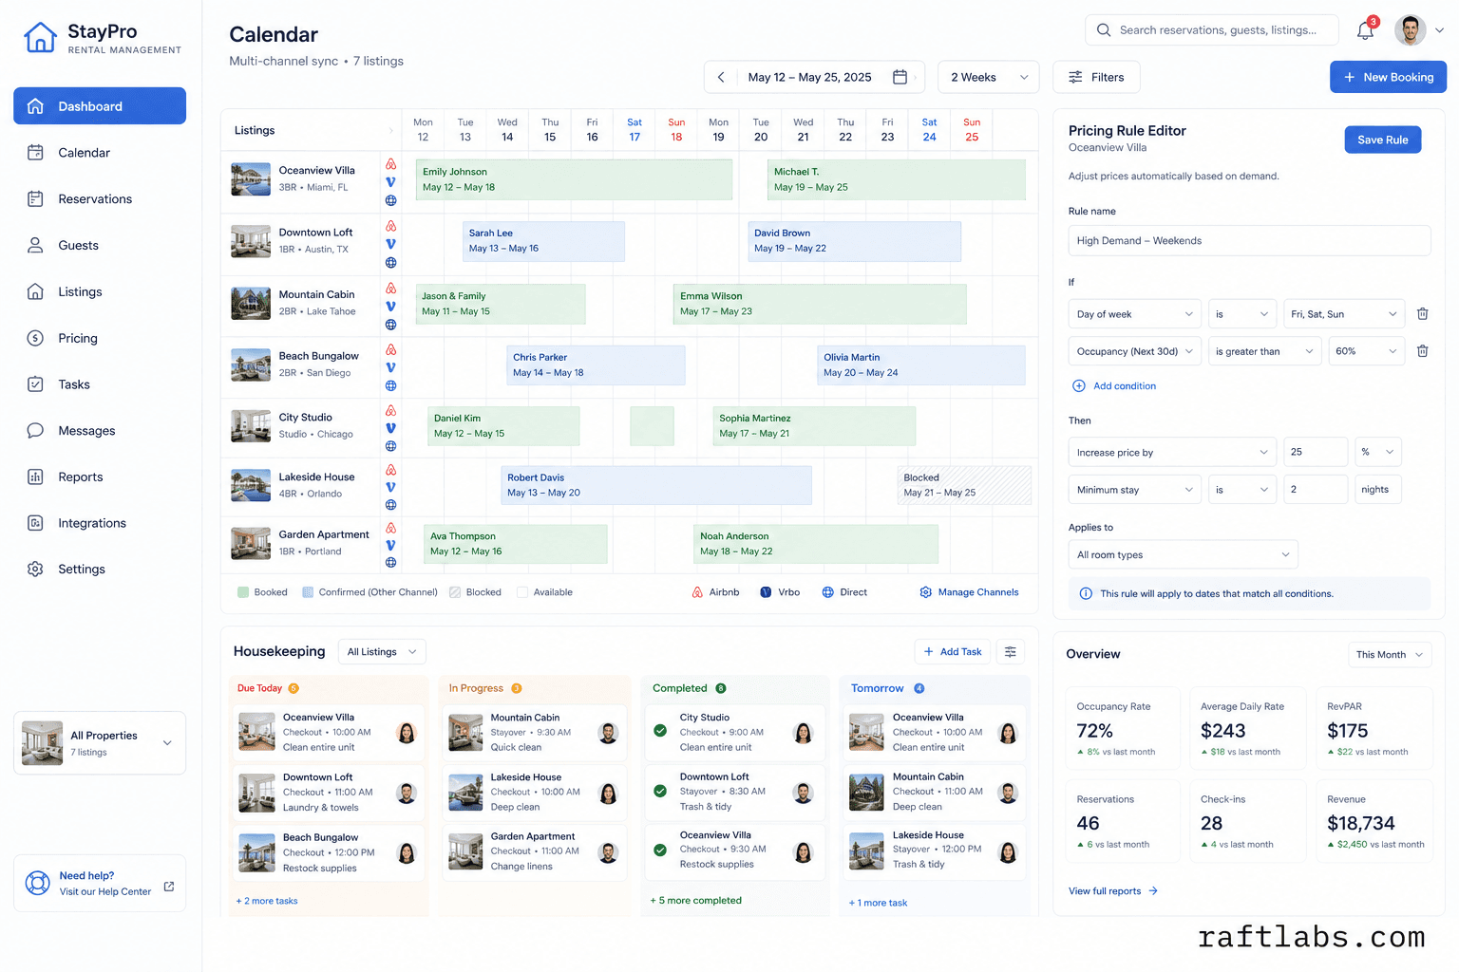Click the Rule name input field
The width and height of the screenshot is (1459, 972).
[1249, 241]
